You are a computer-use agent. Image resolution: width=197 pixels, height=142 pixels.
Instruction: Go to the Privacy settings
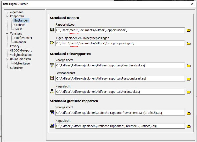pos(15,46)
